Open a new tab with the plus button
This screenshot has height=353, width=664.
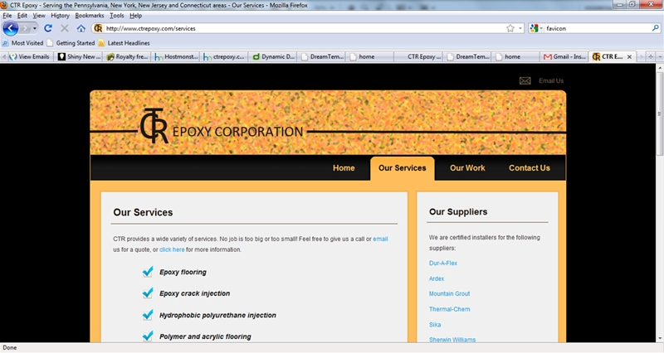pos(651,56)
